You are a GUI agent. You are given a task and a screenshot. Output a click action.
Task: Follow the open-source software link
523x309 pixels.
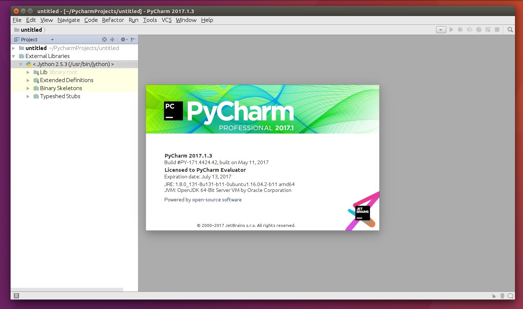(x=217, y=200)
